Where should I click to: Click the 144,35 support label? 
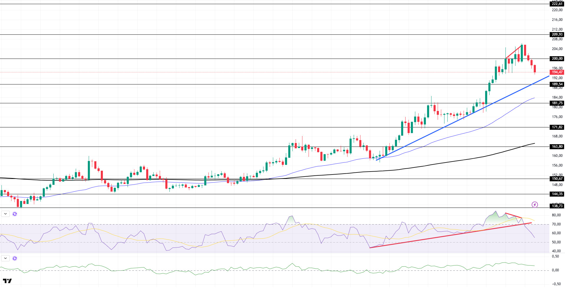point(557,194)
